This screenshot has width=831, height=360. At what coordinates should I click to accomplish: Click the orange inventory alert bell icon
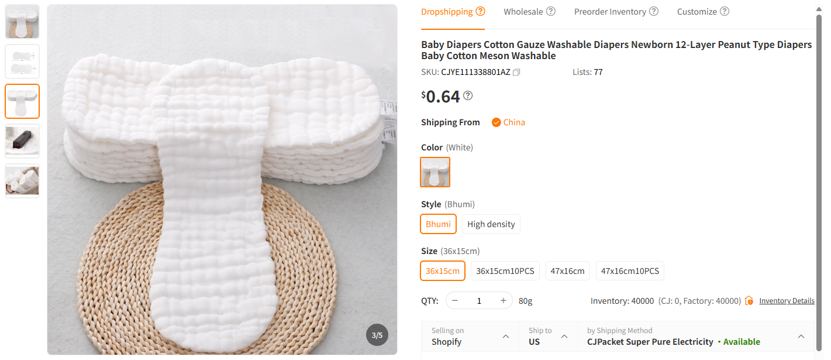click(749, 300)
